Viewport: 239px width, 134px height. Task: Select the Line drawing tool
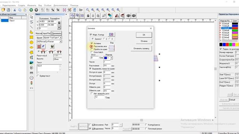pos(31,27)
